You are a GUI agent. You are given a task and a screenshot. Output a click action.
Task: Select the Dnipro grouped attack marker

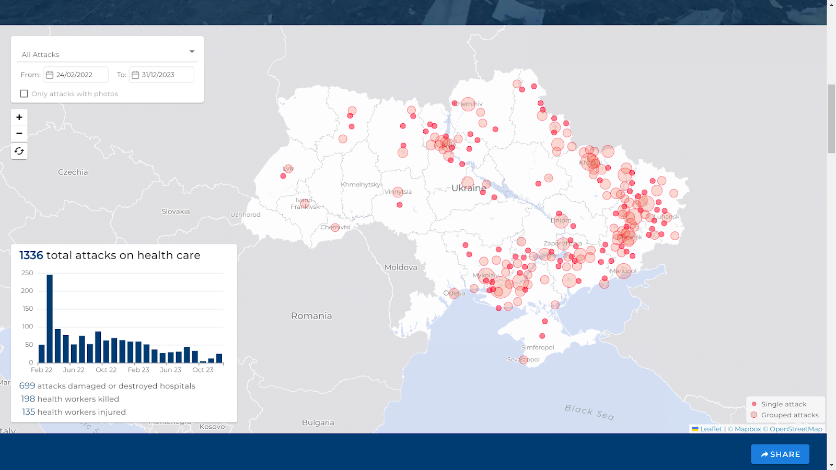pyautogui.click(x=561, y=221)
